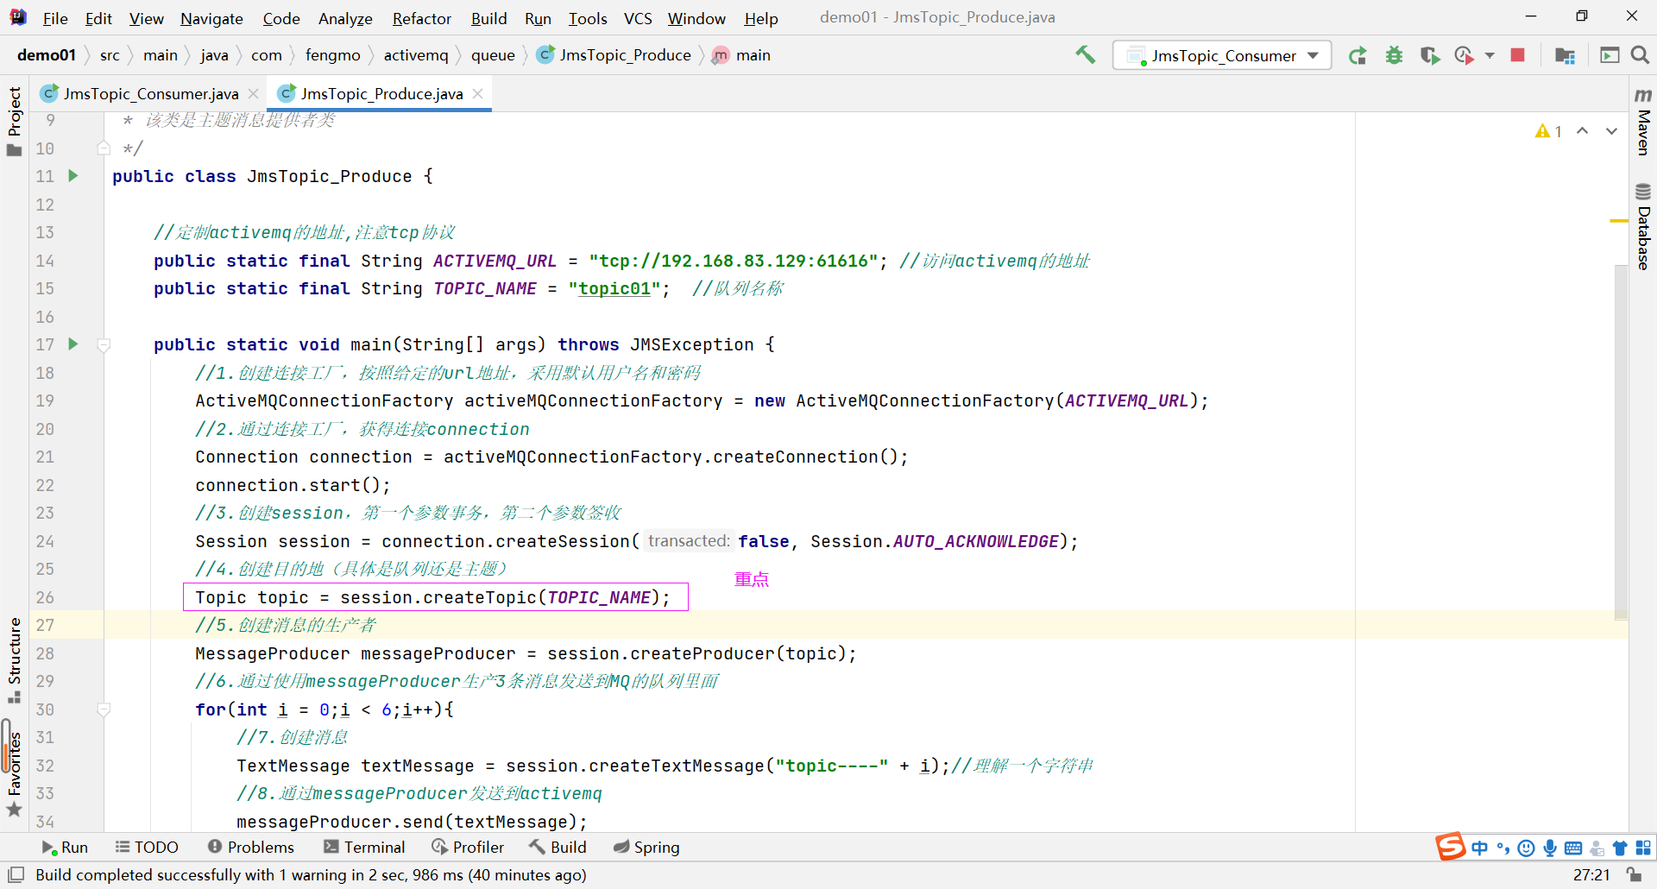Click the Profiler run icon in toolbar

[x=1464, y=55]
